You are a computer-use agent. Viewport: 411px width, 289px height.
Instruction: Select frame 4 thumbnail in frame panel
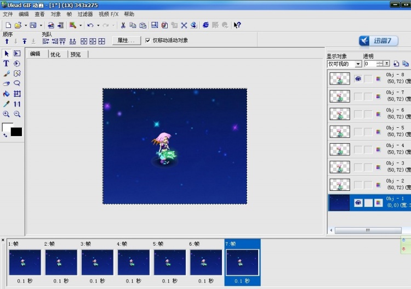point(134,262)
